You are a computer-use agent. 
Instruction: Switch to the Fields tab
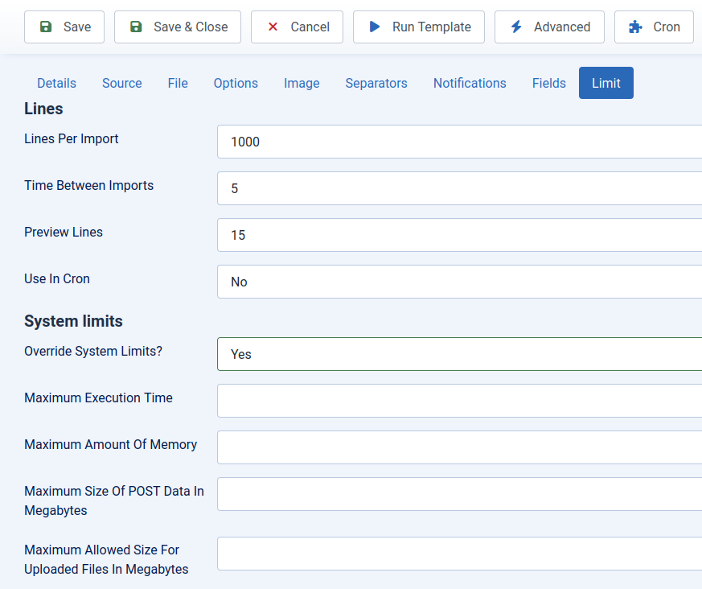pyautogui.click(x=548, y=83)
